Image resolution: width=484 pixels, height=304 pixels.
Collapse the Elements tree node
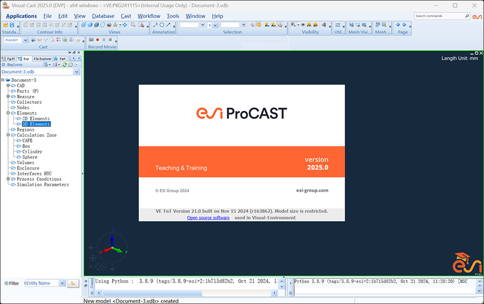click(8, 113)
